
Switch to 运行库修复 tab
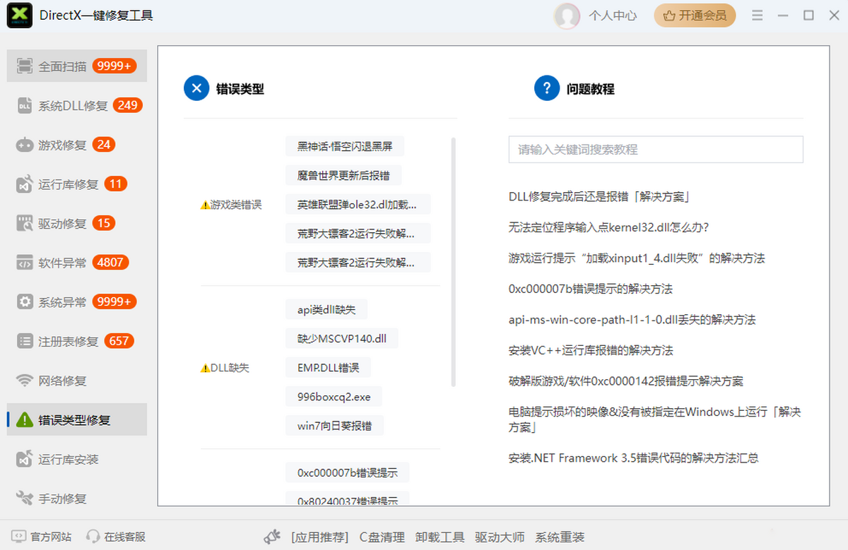coord(77,184)
